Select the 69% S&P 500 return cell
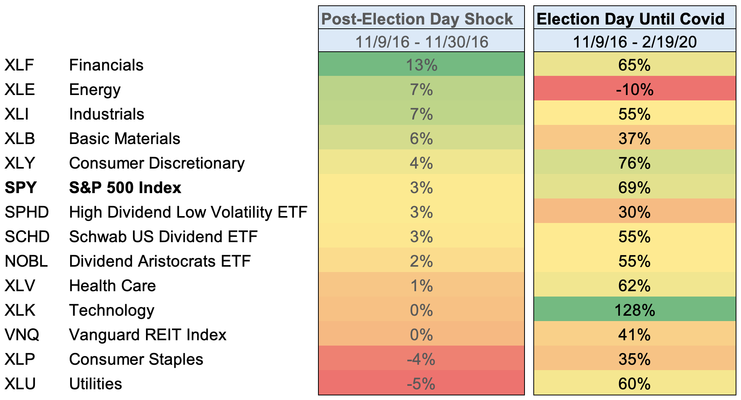Image resolution: width=741 pixels, height=400 pixels. (634, 187)
